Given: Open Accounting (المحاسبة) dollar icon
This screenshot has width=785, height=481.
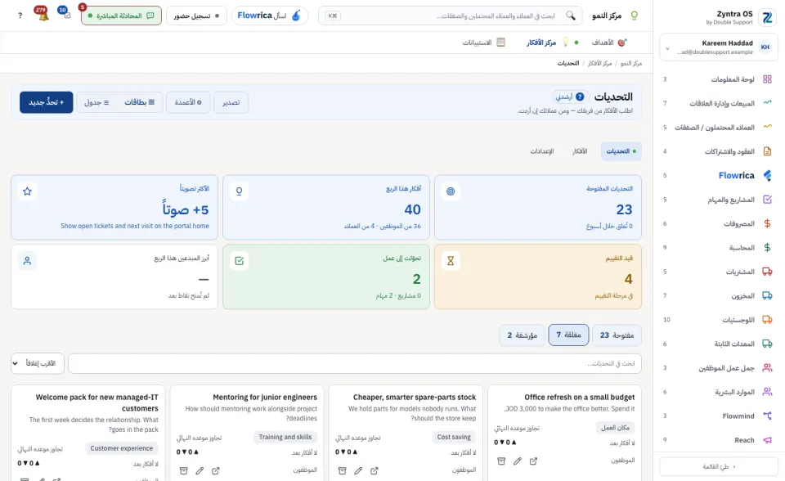Looking at the screenshot, I should coord(767,248).
